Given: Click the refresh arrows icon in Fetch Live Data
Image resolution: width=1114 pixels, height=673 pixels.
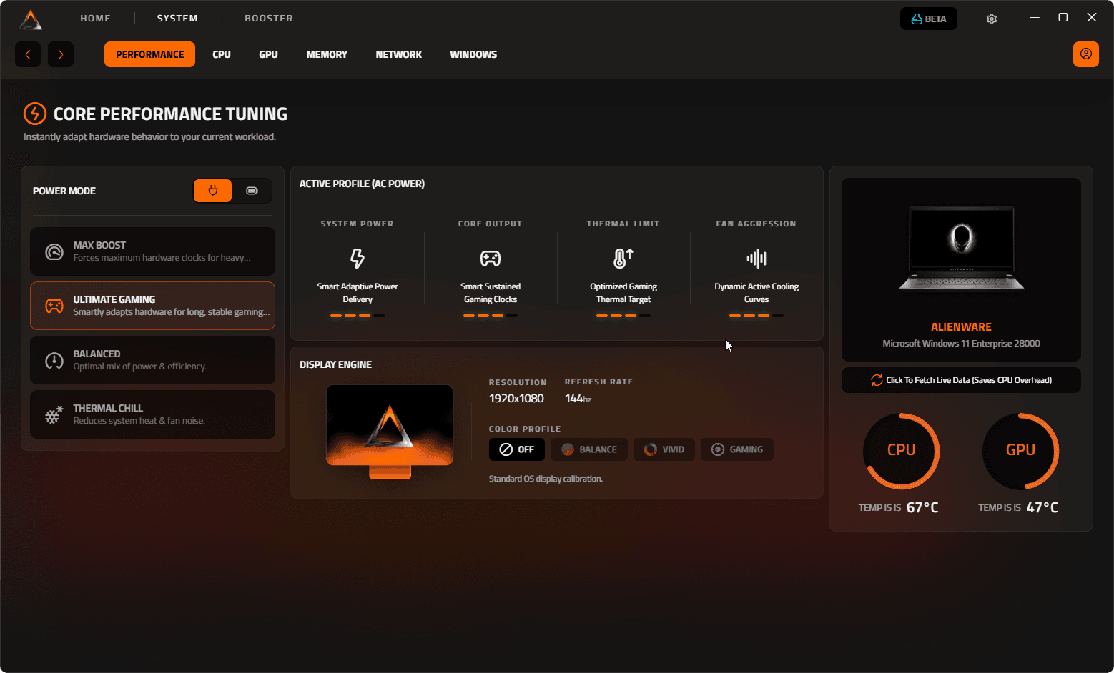Looking at the screenshot, I should [x=877, y=380].
